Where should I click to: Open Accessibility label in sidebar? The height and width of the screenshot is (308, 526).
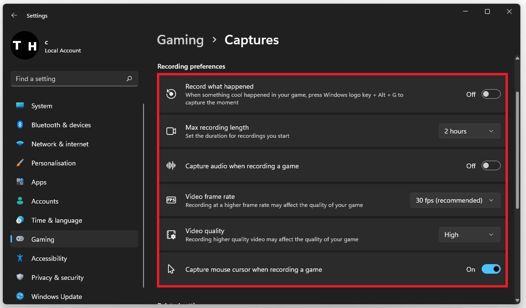click(49, 258)
